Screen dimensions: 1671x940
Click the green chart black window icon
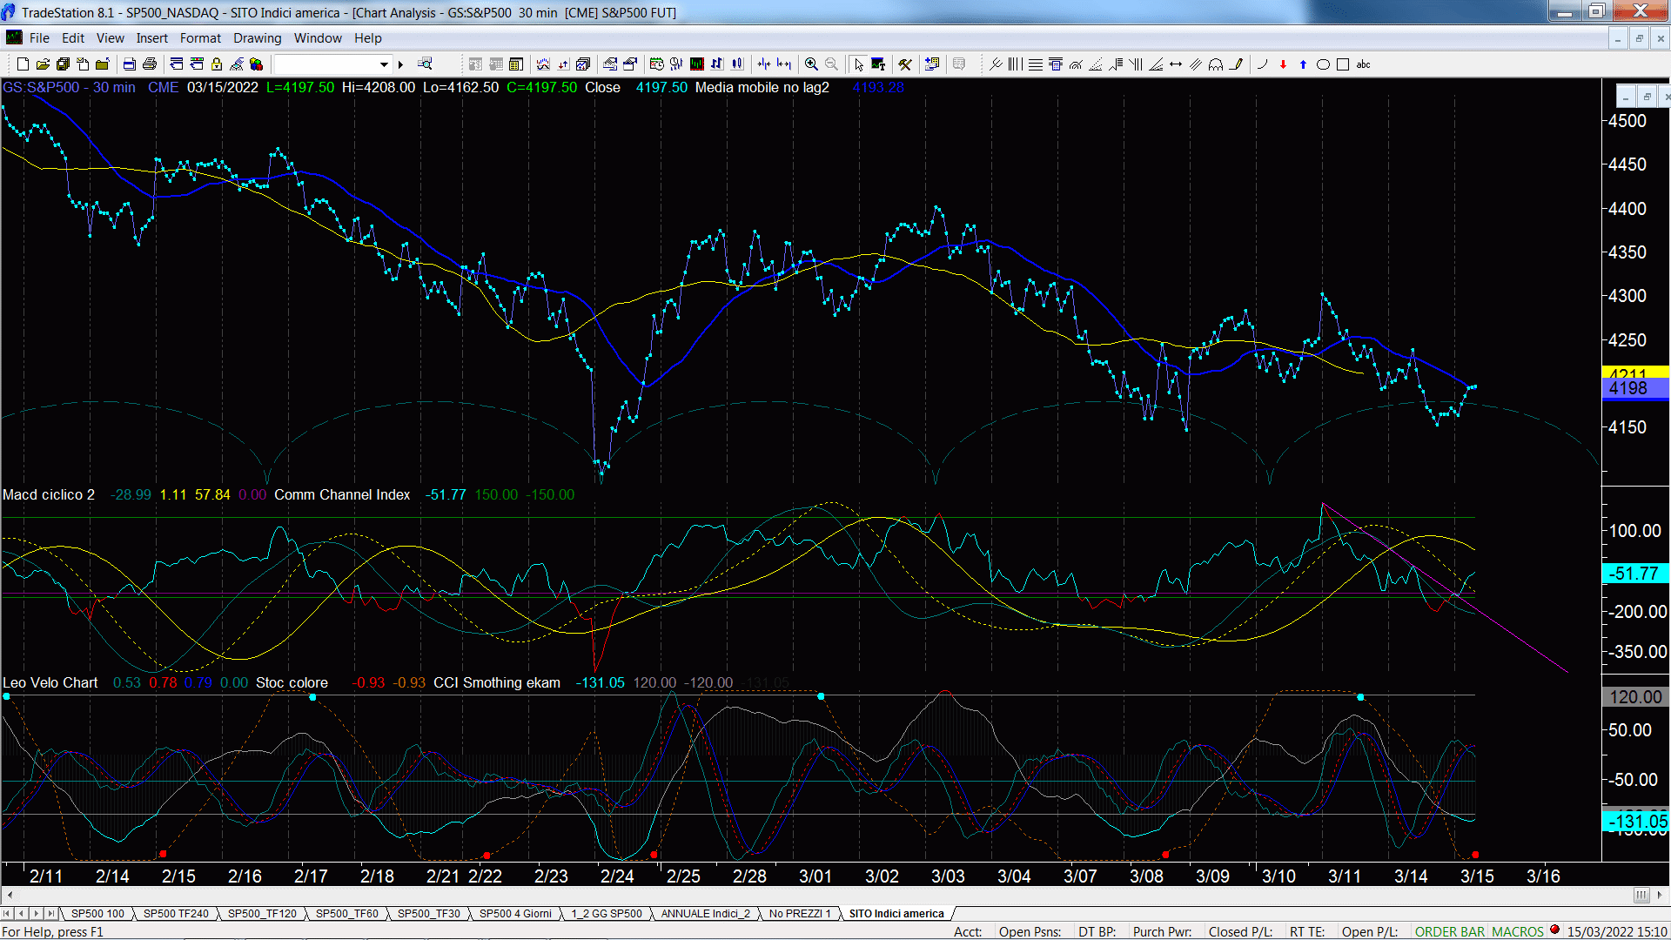coord(697,64)
